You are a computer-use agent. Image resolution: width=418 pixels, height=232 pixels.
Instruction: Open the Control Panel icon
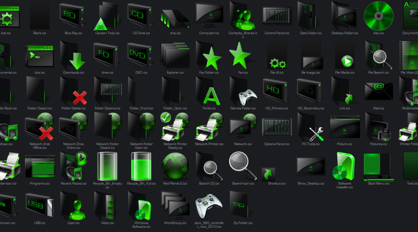tap(277, 16)
